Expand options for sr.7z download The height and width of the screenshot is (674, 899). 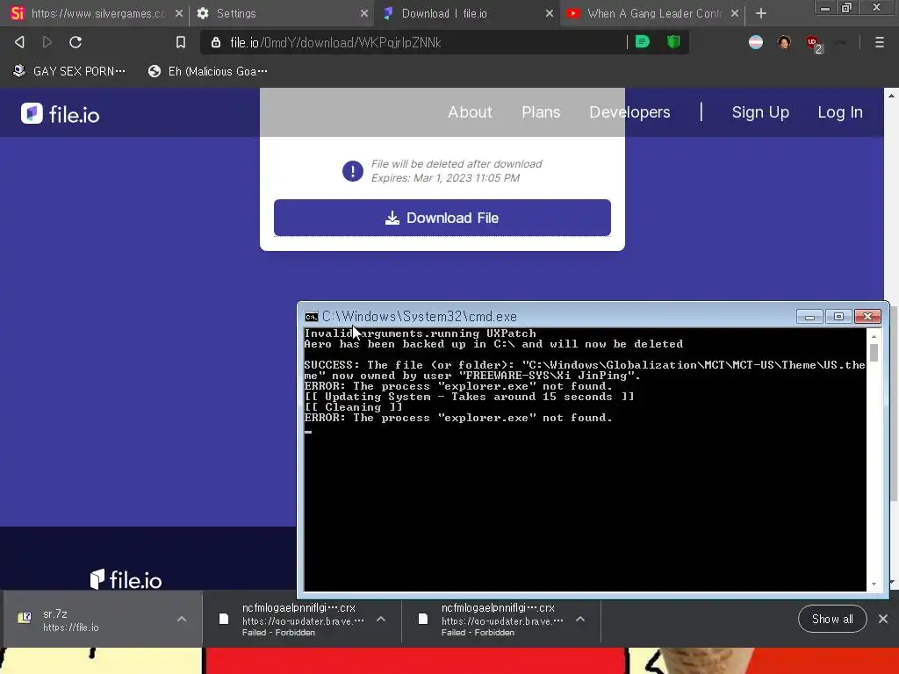pos(182,619)
